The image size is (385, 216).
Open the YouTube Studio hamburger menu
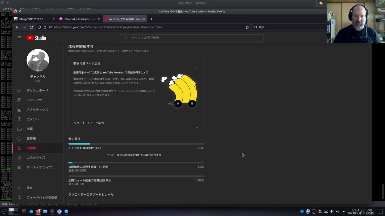coord(19,38)
